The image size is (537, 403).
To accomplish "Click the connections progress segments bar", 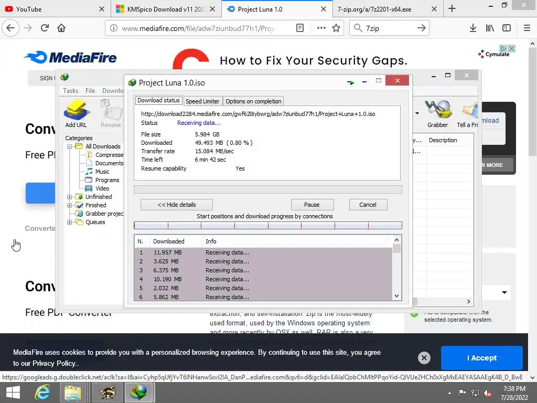I will tap(268, 225).
